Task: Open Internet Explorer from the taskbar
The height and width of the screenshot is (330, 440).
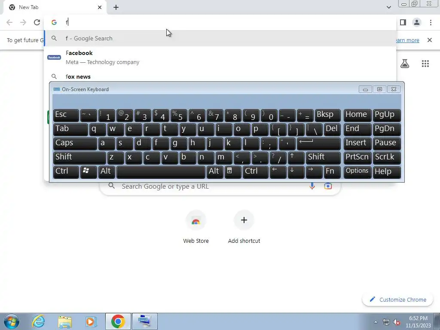Action: (38, 321)
